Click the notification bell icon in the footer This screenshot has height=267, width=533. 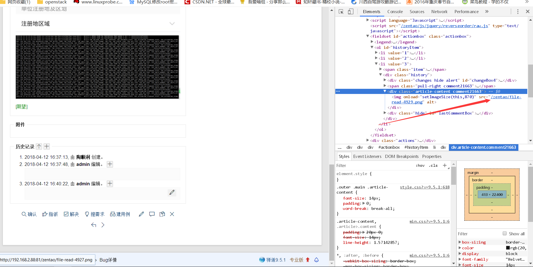coord(316,260)
